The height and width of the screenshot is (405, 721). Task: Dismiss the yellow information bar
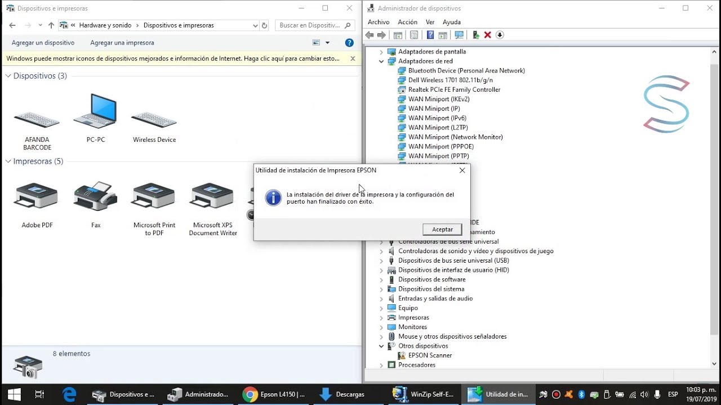click(353, 58)
